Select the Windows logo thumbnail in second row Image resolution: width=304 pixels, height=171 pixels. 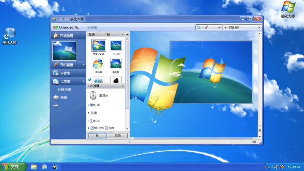click(98, 64)
